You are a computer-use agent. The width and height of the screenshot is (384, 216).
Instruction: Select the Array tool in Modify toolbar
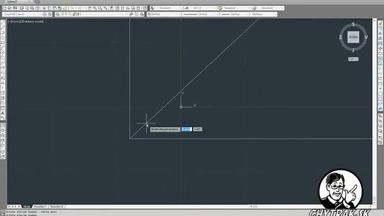(x=380, y=43)
